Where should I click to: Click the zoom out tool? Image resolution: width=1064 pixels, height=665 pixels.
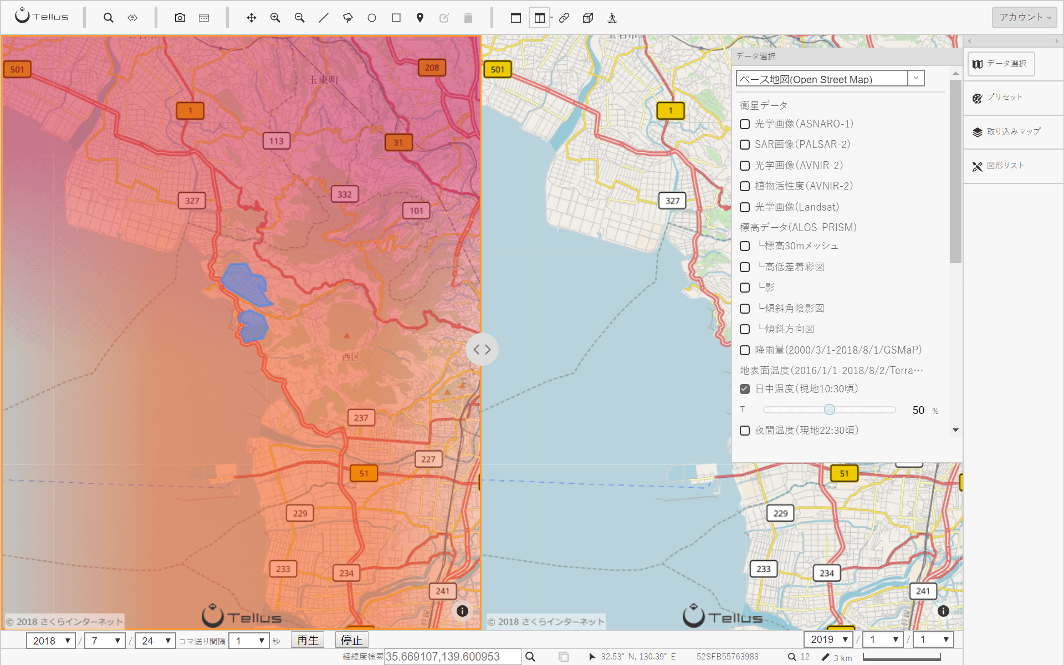pyautogui.click(x=300, y=18)
